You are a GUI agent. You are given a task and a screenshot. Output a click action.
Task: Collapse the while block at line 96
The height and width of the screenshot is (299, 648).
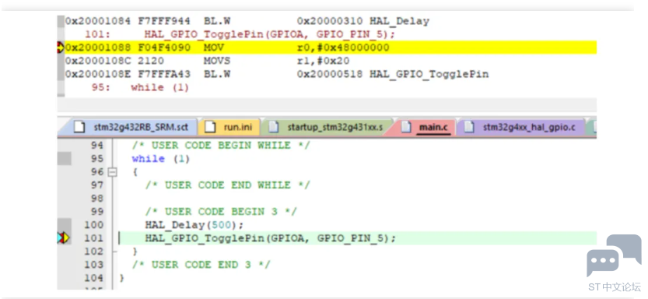(112, 172)
